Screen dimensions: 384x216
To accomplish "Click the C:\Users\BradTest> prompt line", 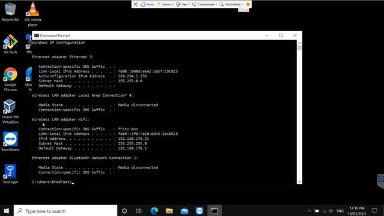I will (x=53, y=182).
